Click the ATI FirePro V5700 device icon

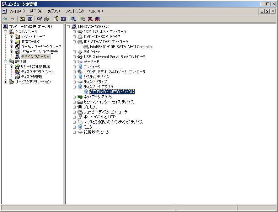click(x=86, y=92)
